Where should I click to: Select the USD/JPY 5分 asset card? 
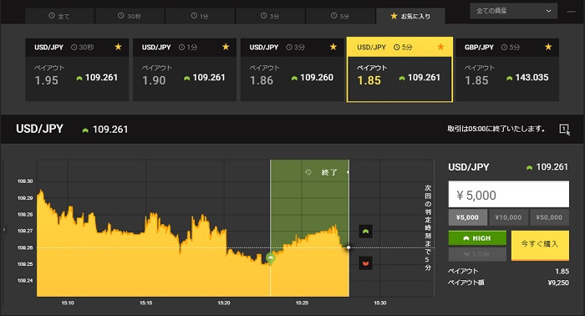click(x=399, y=69)
